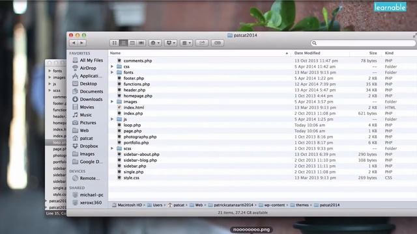
Task: Sort by the Date Modified column header
Action: click(321, 53)
